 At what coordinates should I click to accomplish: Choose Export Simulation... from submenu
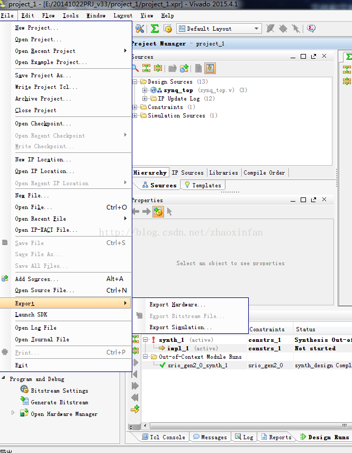tap(180, 328)
